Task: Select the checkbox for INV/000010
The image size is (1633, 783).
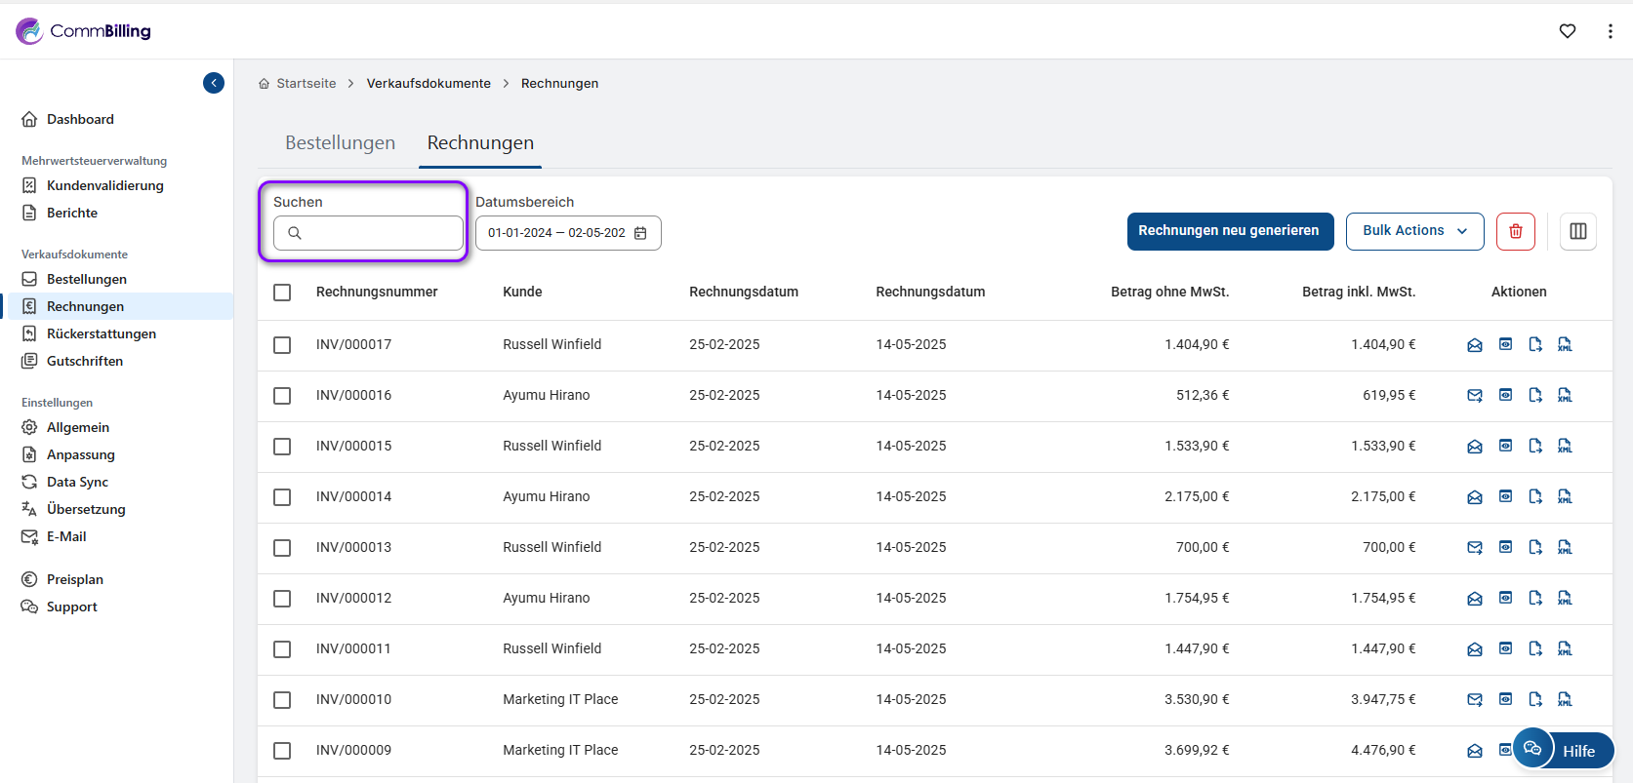Action: (x=282, y=699)
